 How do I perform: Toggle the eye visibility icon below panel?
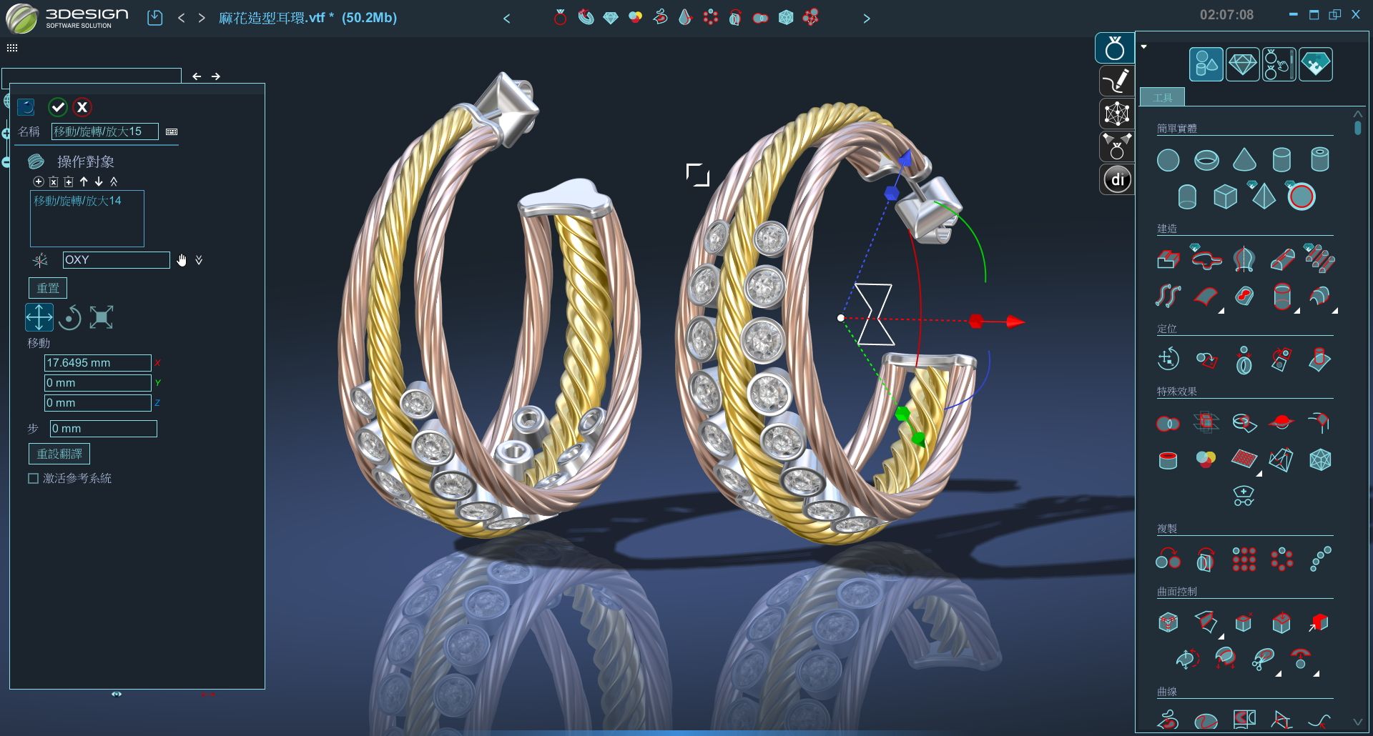[x=117, y=694]
